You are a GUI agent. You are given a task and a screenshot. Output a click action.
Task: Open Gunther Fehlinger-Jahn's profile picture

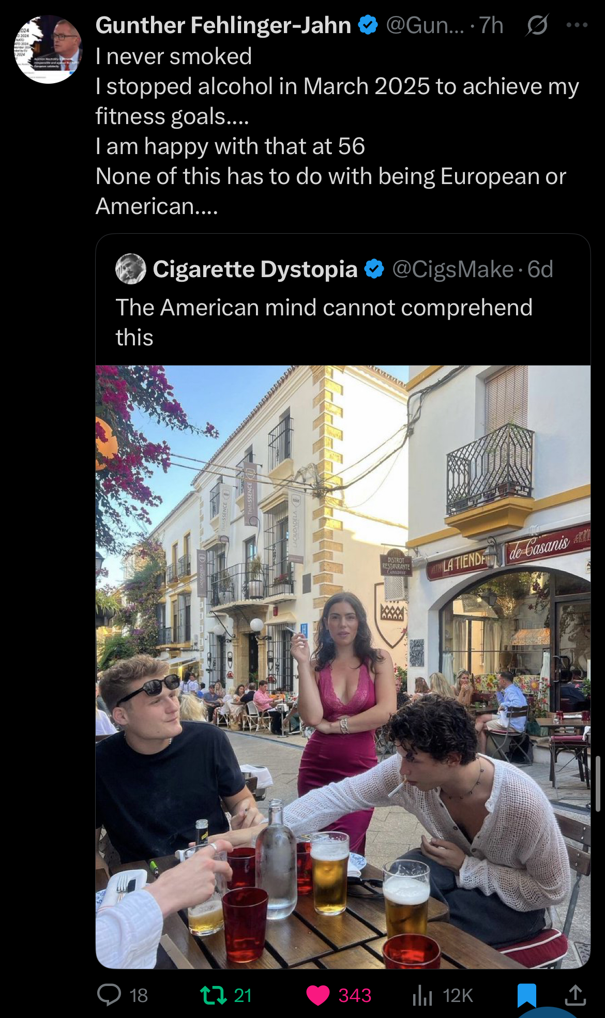(48, 49)
